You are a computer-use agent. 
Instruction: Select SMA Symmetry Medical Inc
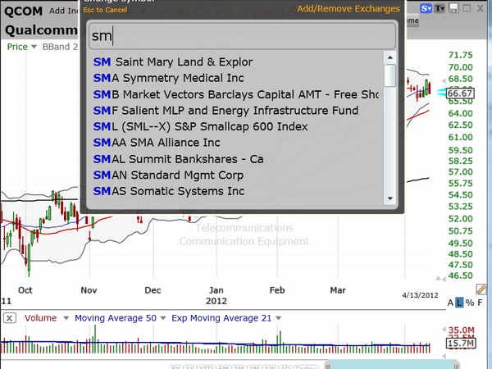click(168, 78)
